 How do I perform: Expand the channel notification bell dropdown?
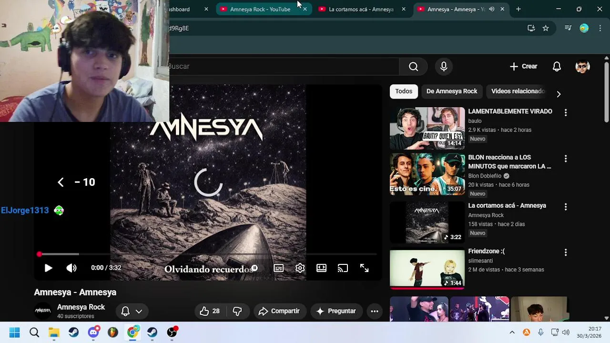coord(132,311)
